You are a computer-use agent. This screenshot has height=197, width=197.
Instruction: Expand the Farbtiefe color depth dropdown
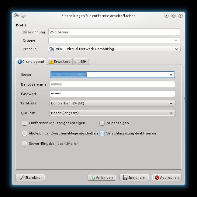pos(171,103)
